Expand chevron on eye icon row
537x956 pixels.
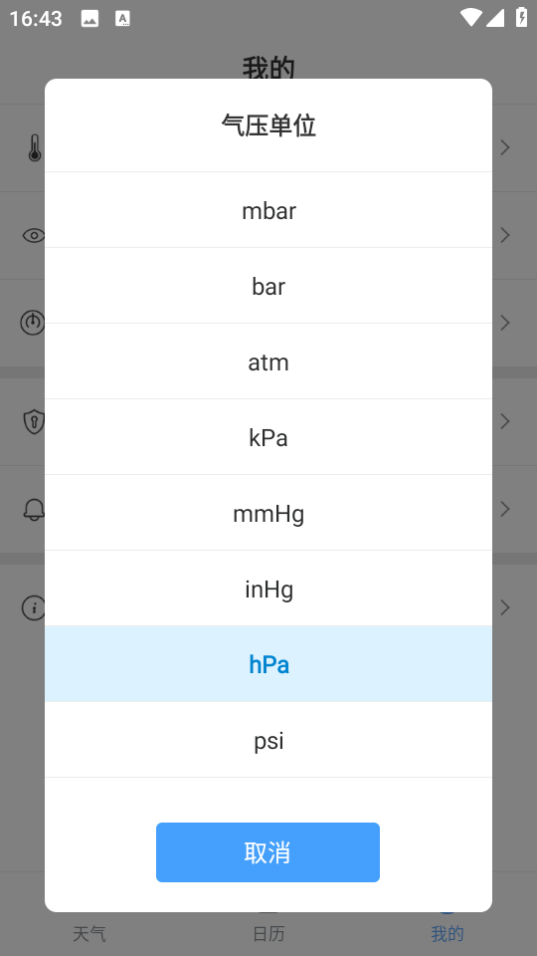click(505, 235)
